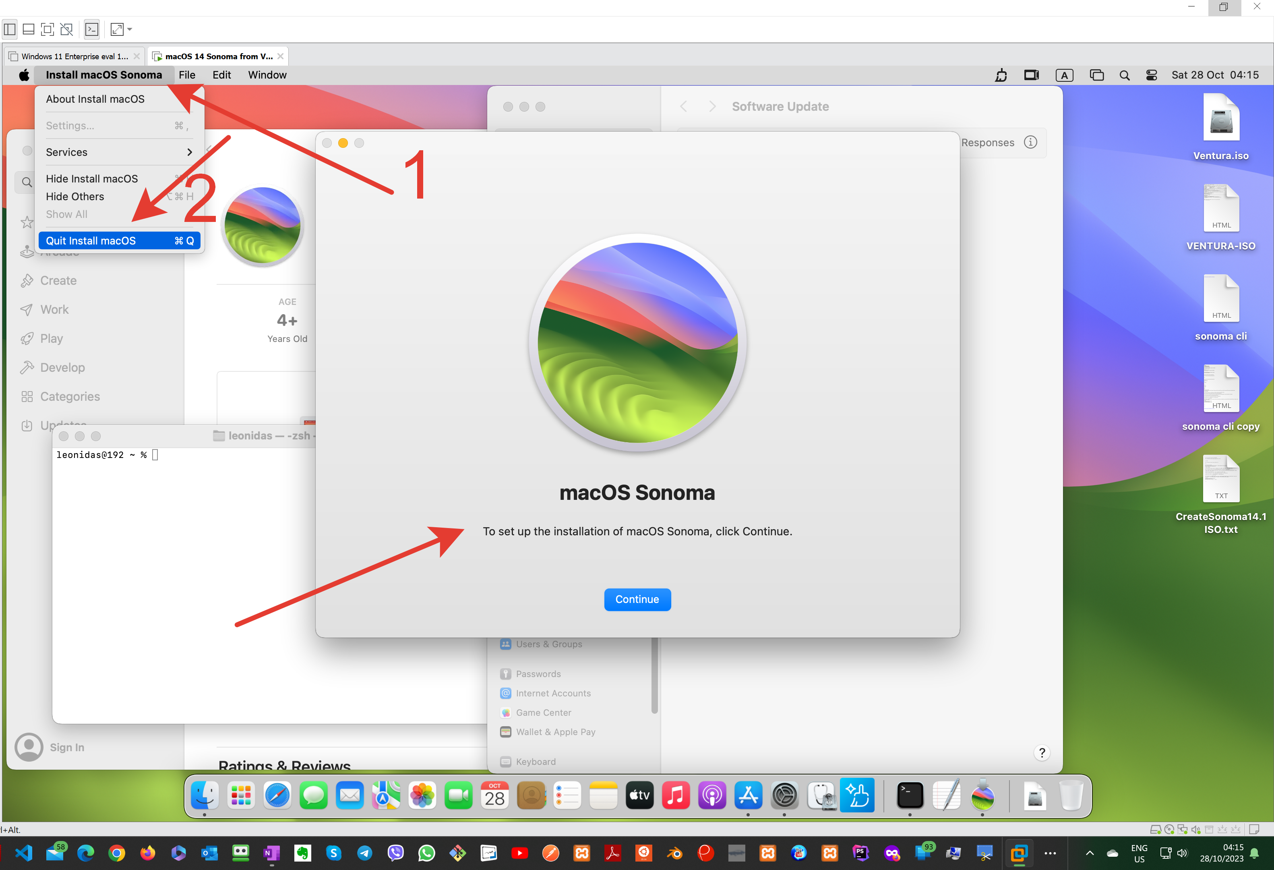The height and width of the screenshot is (870, 1274).
Task: Go forward in Software Update window
Action: (x=712, y=106)
